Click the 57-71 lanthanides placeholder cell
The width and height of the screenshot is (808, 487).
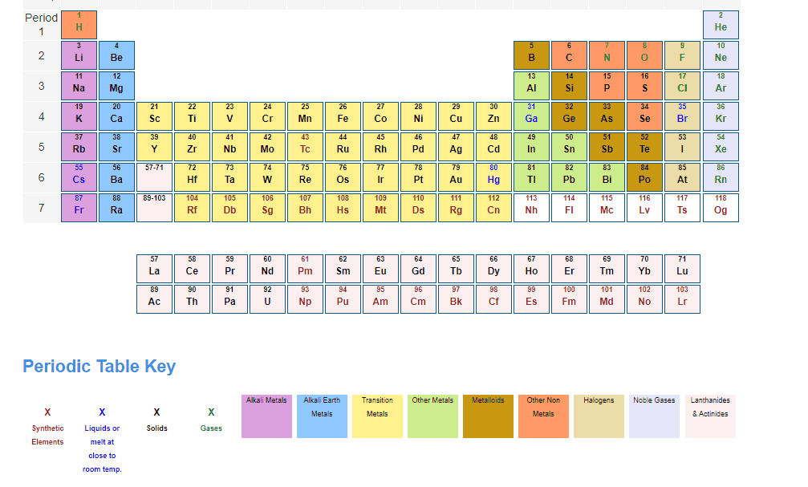(154, 177)
